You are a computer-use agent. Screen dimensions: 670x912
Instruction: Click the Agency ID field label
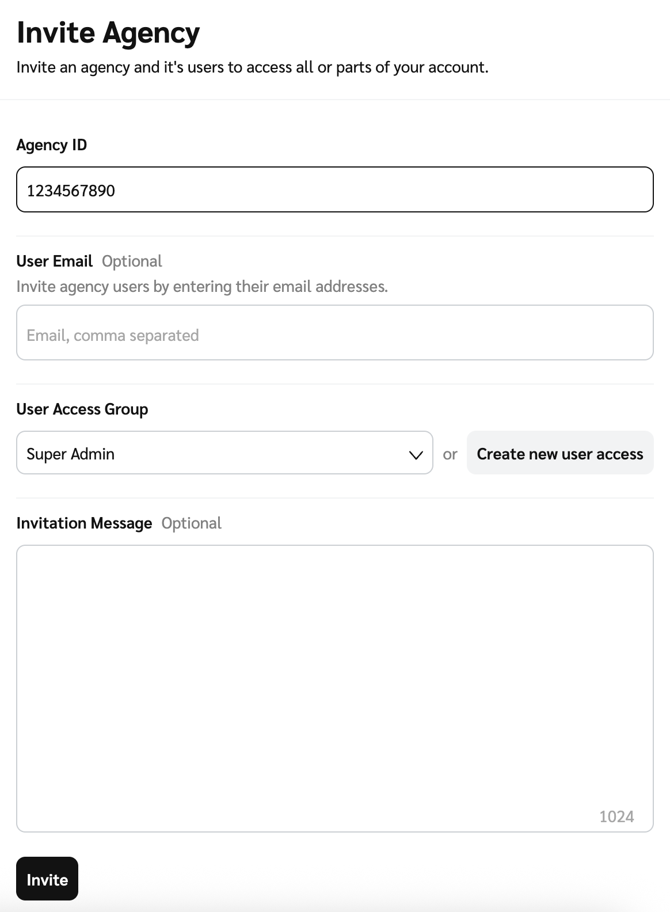pos(52,145)
